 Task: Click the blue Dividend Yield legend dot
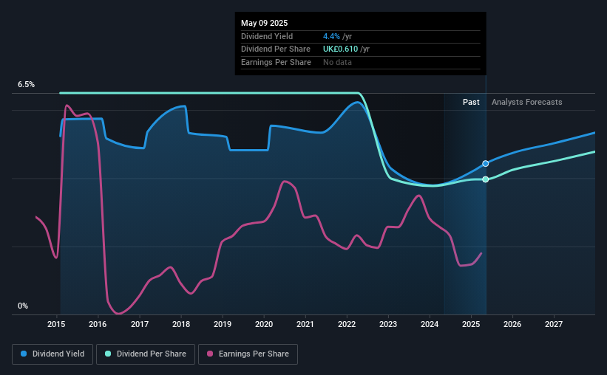(x=24, y=354)
